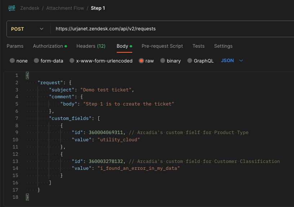Select the GraphQL radio button
294x207 pixels.
(190, 61)
